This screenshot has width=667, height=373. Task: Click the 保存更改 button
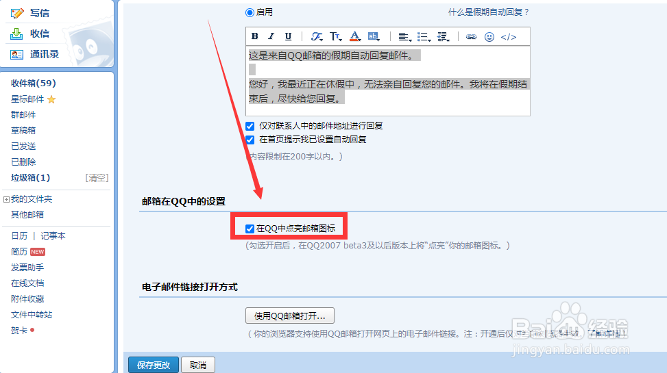click(x=153, y=365)
